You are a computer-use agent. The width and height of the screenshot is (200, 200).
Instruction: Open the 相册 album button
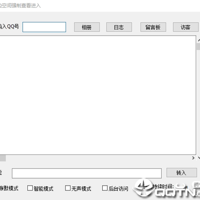(x=87, y=27)
